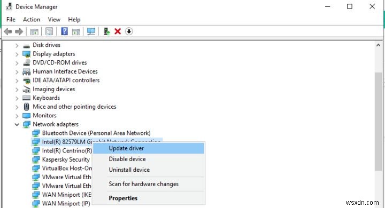Click the Scan for hardware changes monitor icon
Viewport: 385px width, 208px height.
(91, 31)
